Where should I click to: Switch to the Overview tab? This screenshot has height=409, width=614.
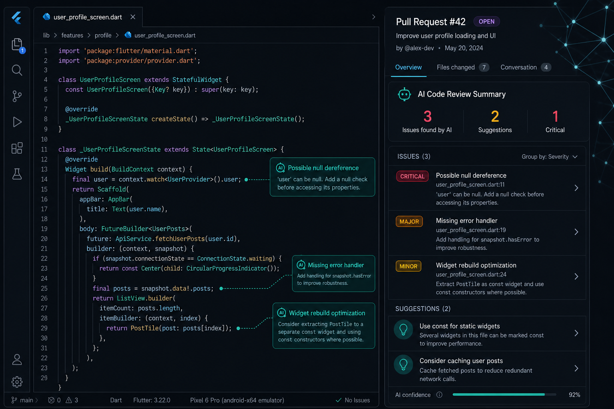408,68
